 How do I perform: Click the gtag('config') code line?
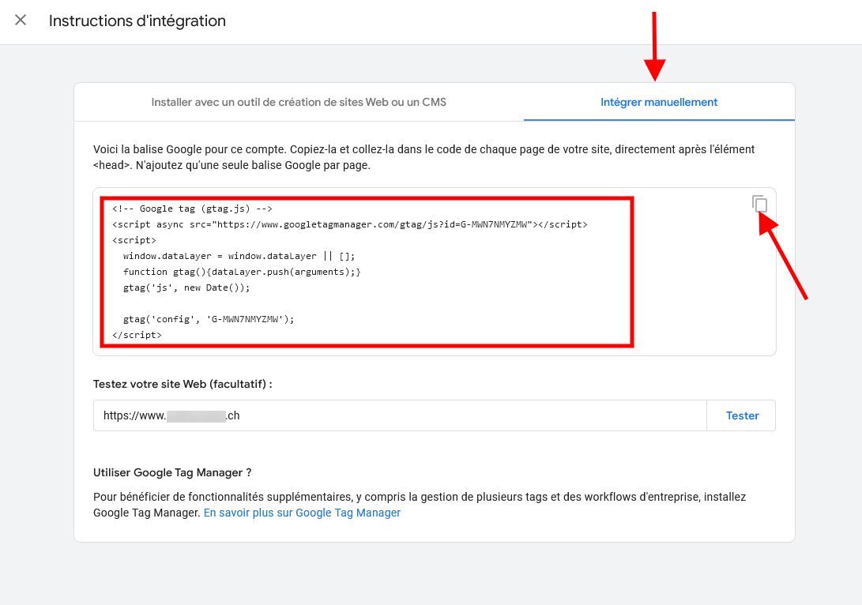(209, 319)
